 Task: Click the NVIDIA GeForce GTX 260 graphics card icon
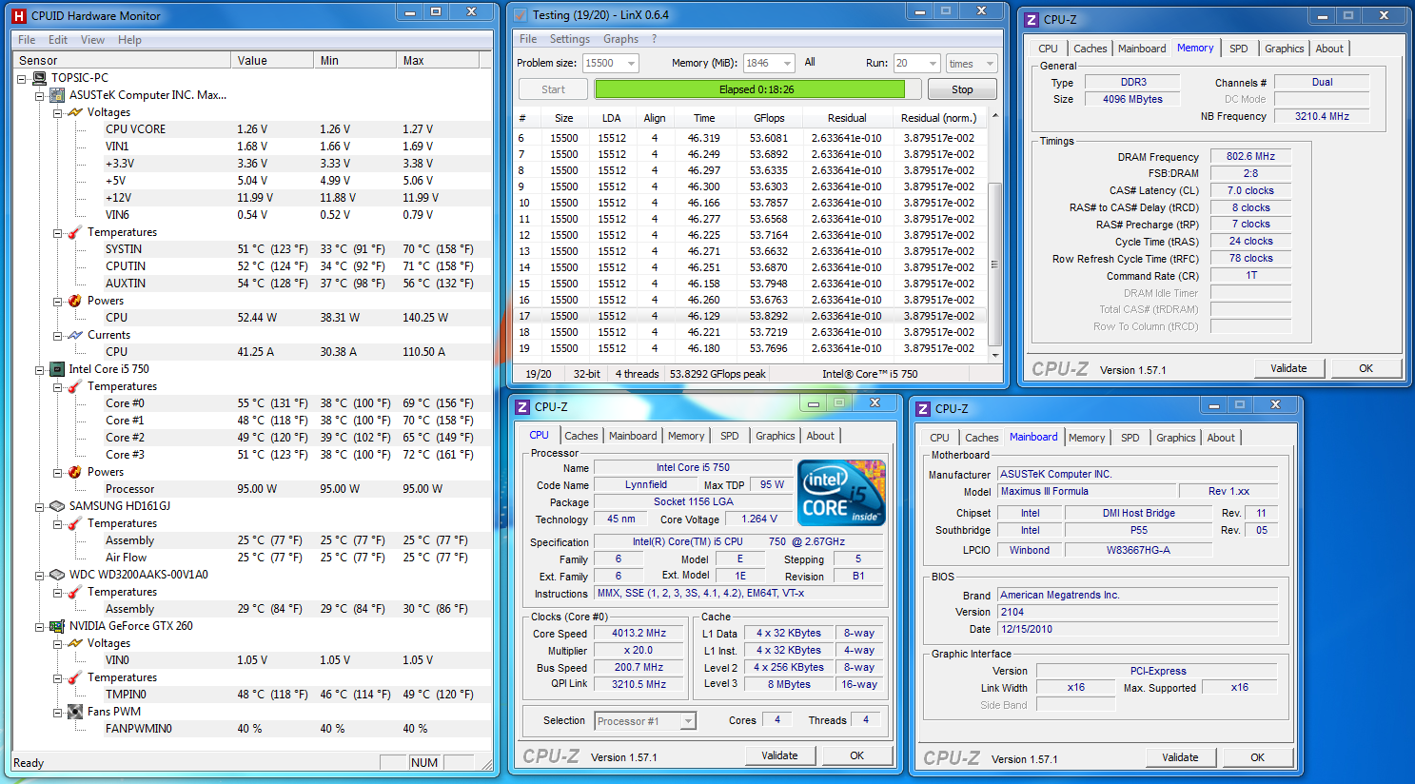pyautogui.click(x=57, y=626)
